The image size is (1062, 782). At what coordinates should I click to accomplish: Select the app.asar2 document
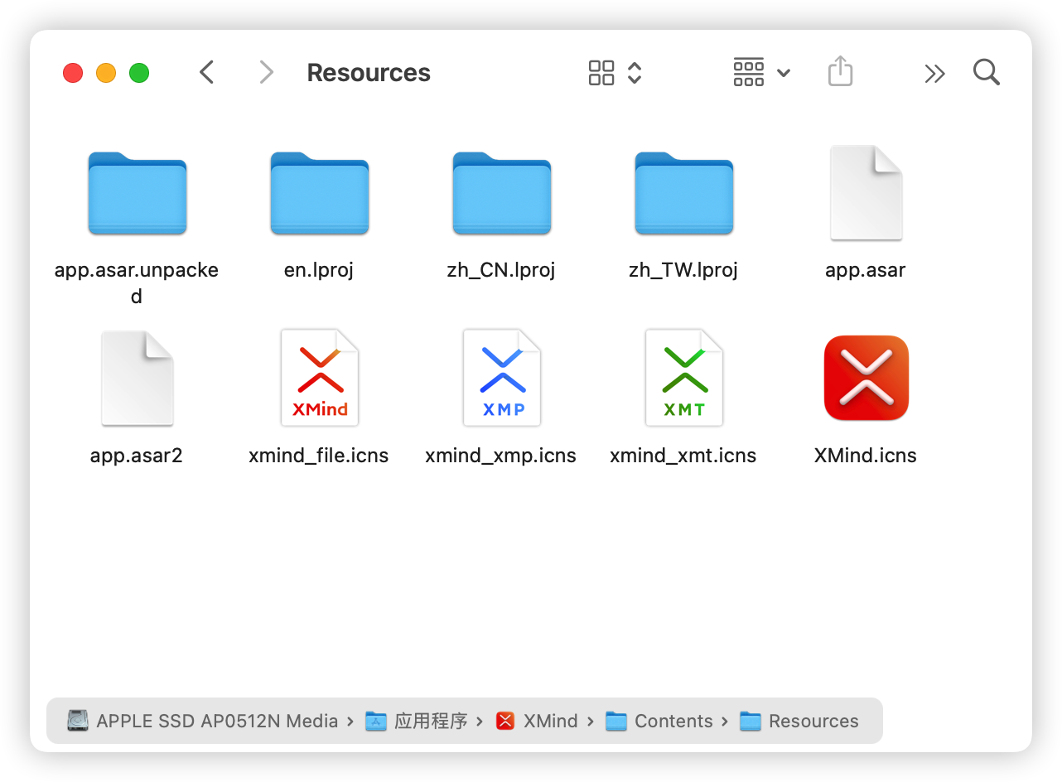coord(137,377)
